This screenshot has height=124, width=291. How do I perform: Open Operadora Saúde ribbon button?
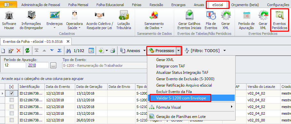(74, 20)
